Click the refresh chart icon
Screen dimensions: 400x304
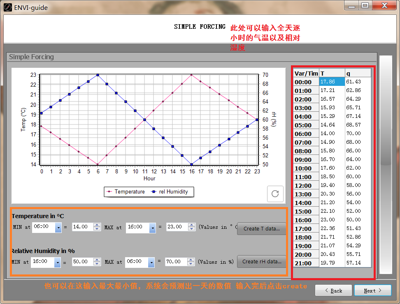(x=275, y=193)
